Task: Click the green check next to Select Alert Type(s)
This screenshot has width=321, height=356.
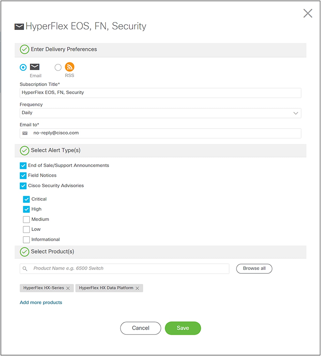Action: (x=24, y=150)
